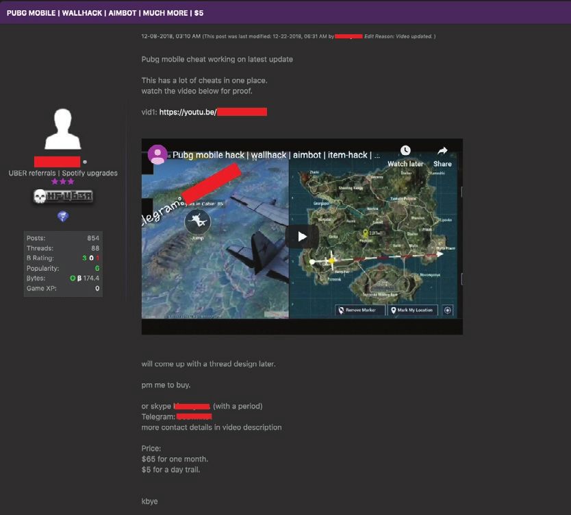Open the posts count 854
Viewport: 571px width, 515px height.
pos(93,238)
